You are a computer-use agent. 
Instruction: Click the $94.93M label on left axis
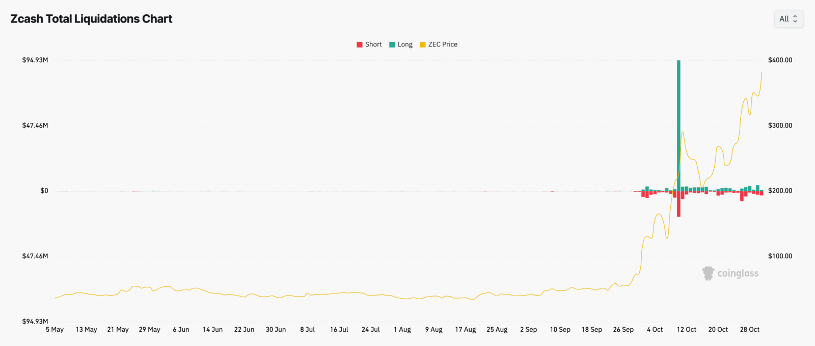35,60
